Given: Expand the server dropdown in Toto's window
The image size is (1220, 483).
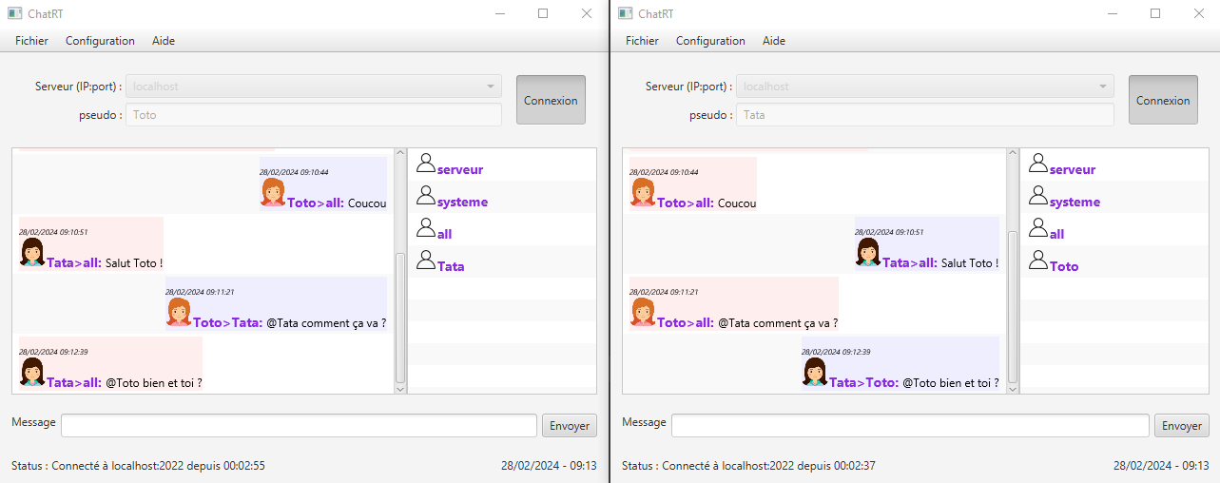Looking at the screenshot, I should 491,87.
